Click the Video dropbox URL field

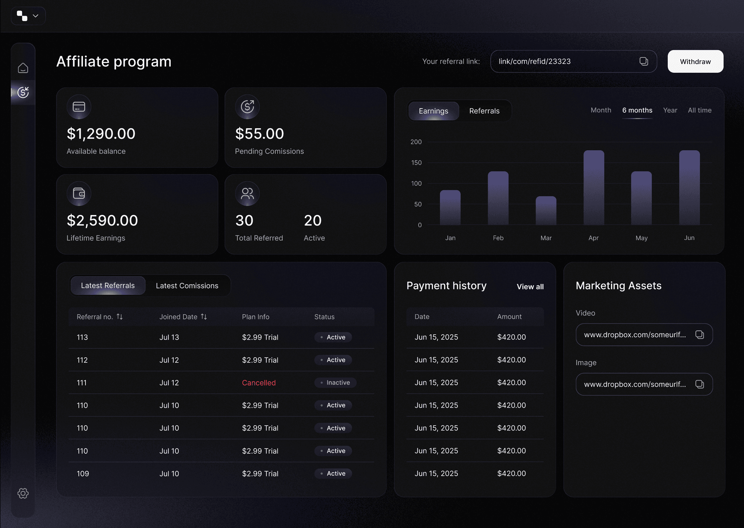click(x=644, y=335)
